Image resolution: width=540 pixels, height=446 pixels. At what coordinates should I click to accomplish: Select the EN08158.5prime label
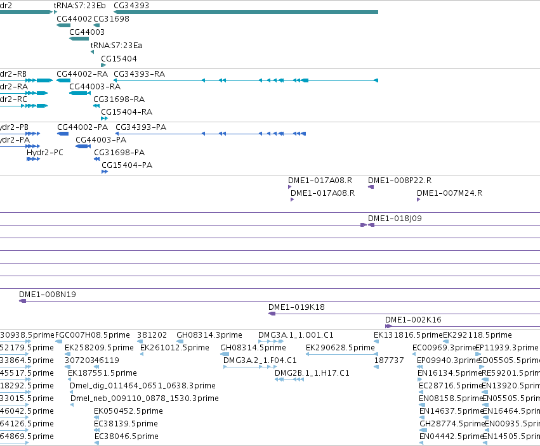click(451, 399)
